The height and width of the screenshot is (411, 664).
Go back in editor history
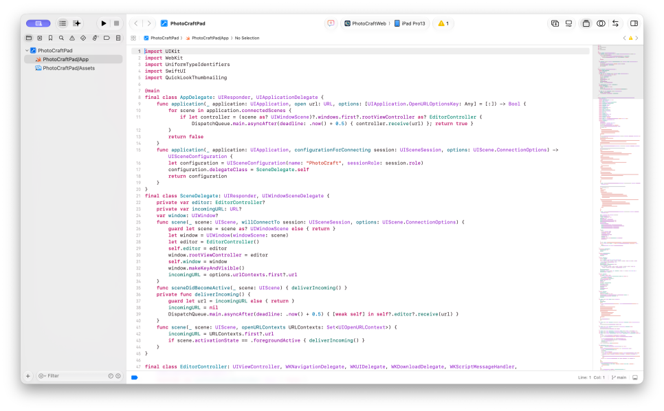point(136,23)
